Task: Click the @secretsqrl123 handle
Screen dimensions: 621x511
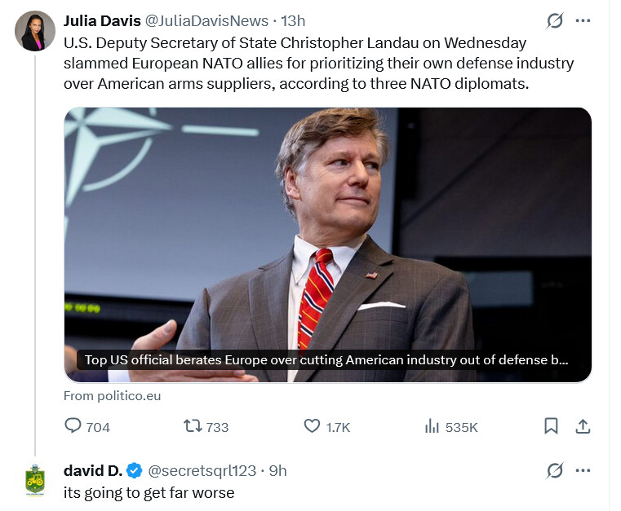Action: 202,471
